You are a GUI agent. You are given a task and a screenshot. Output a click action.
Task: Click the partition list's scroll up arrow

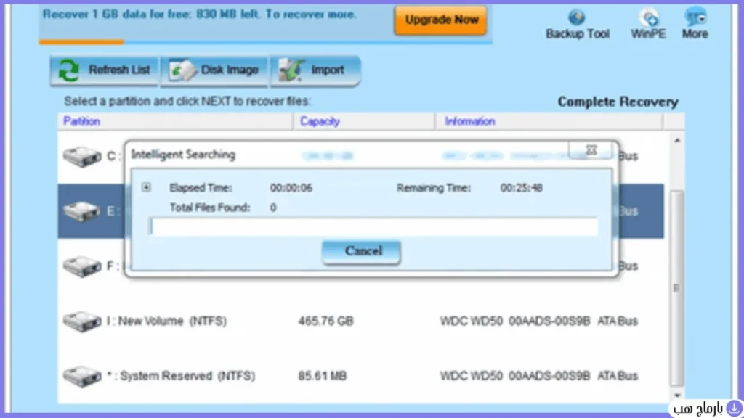pyautogui.click(x=677, y=140)
